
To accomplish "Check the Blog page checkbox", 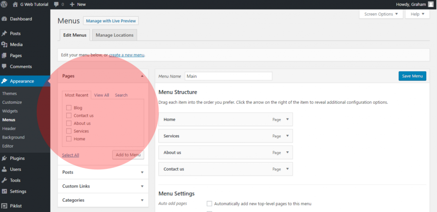I will 69,108.
